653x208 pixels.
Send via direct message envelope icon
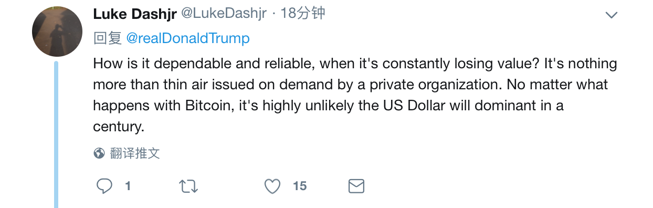pos(356,186)
